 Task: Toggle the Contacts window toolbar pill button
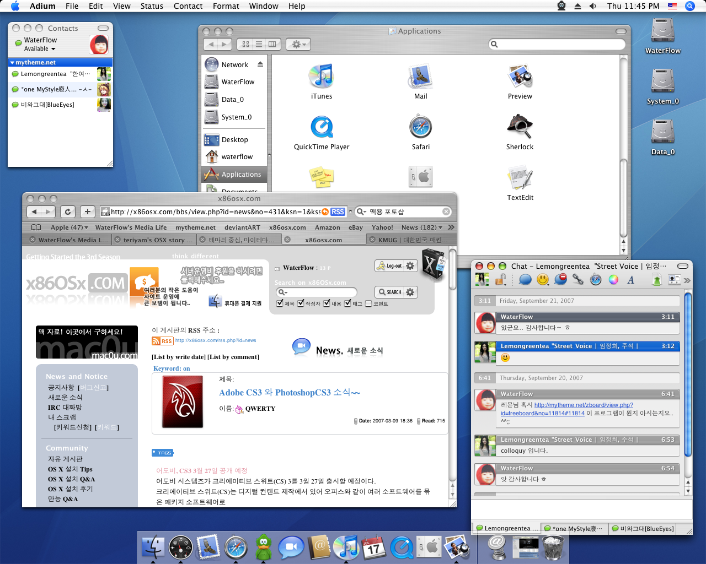click(103, 28)
